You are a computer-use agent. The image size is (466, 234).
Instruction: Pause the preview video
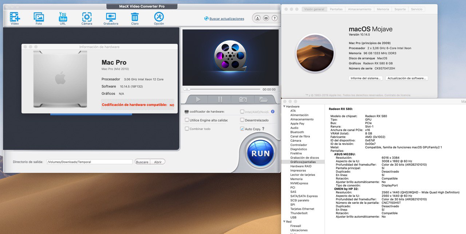pos(220,99)
